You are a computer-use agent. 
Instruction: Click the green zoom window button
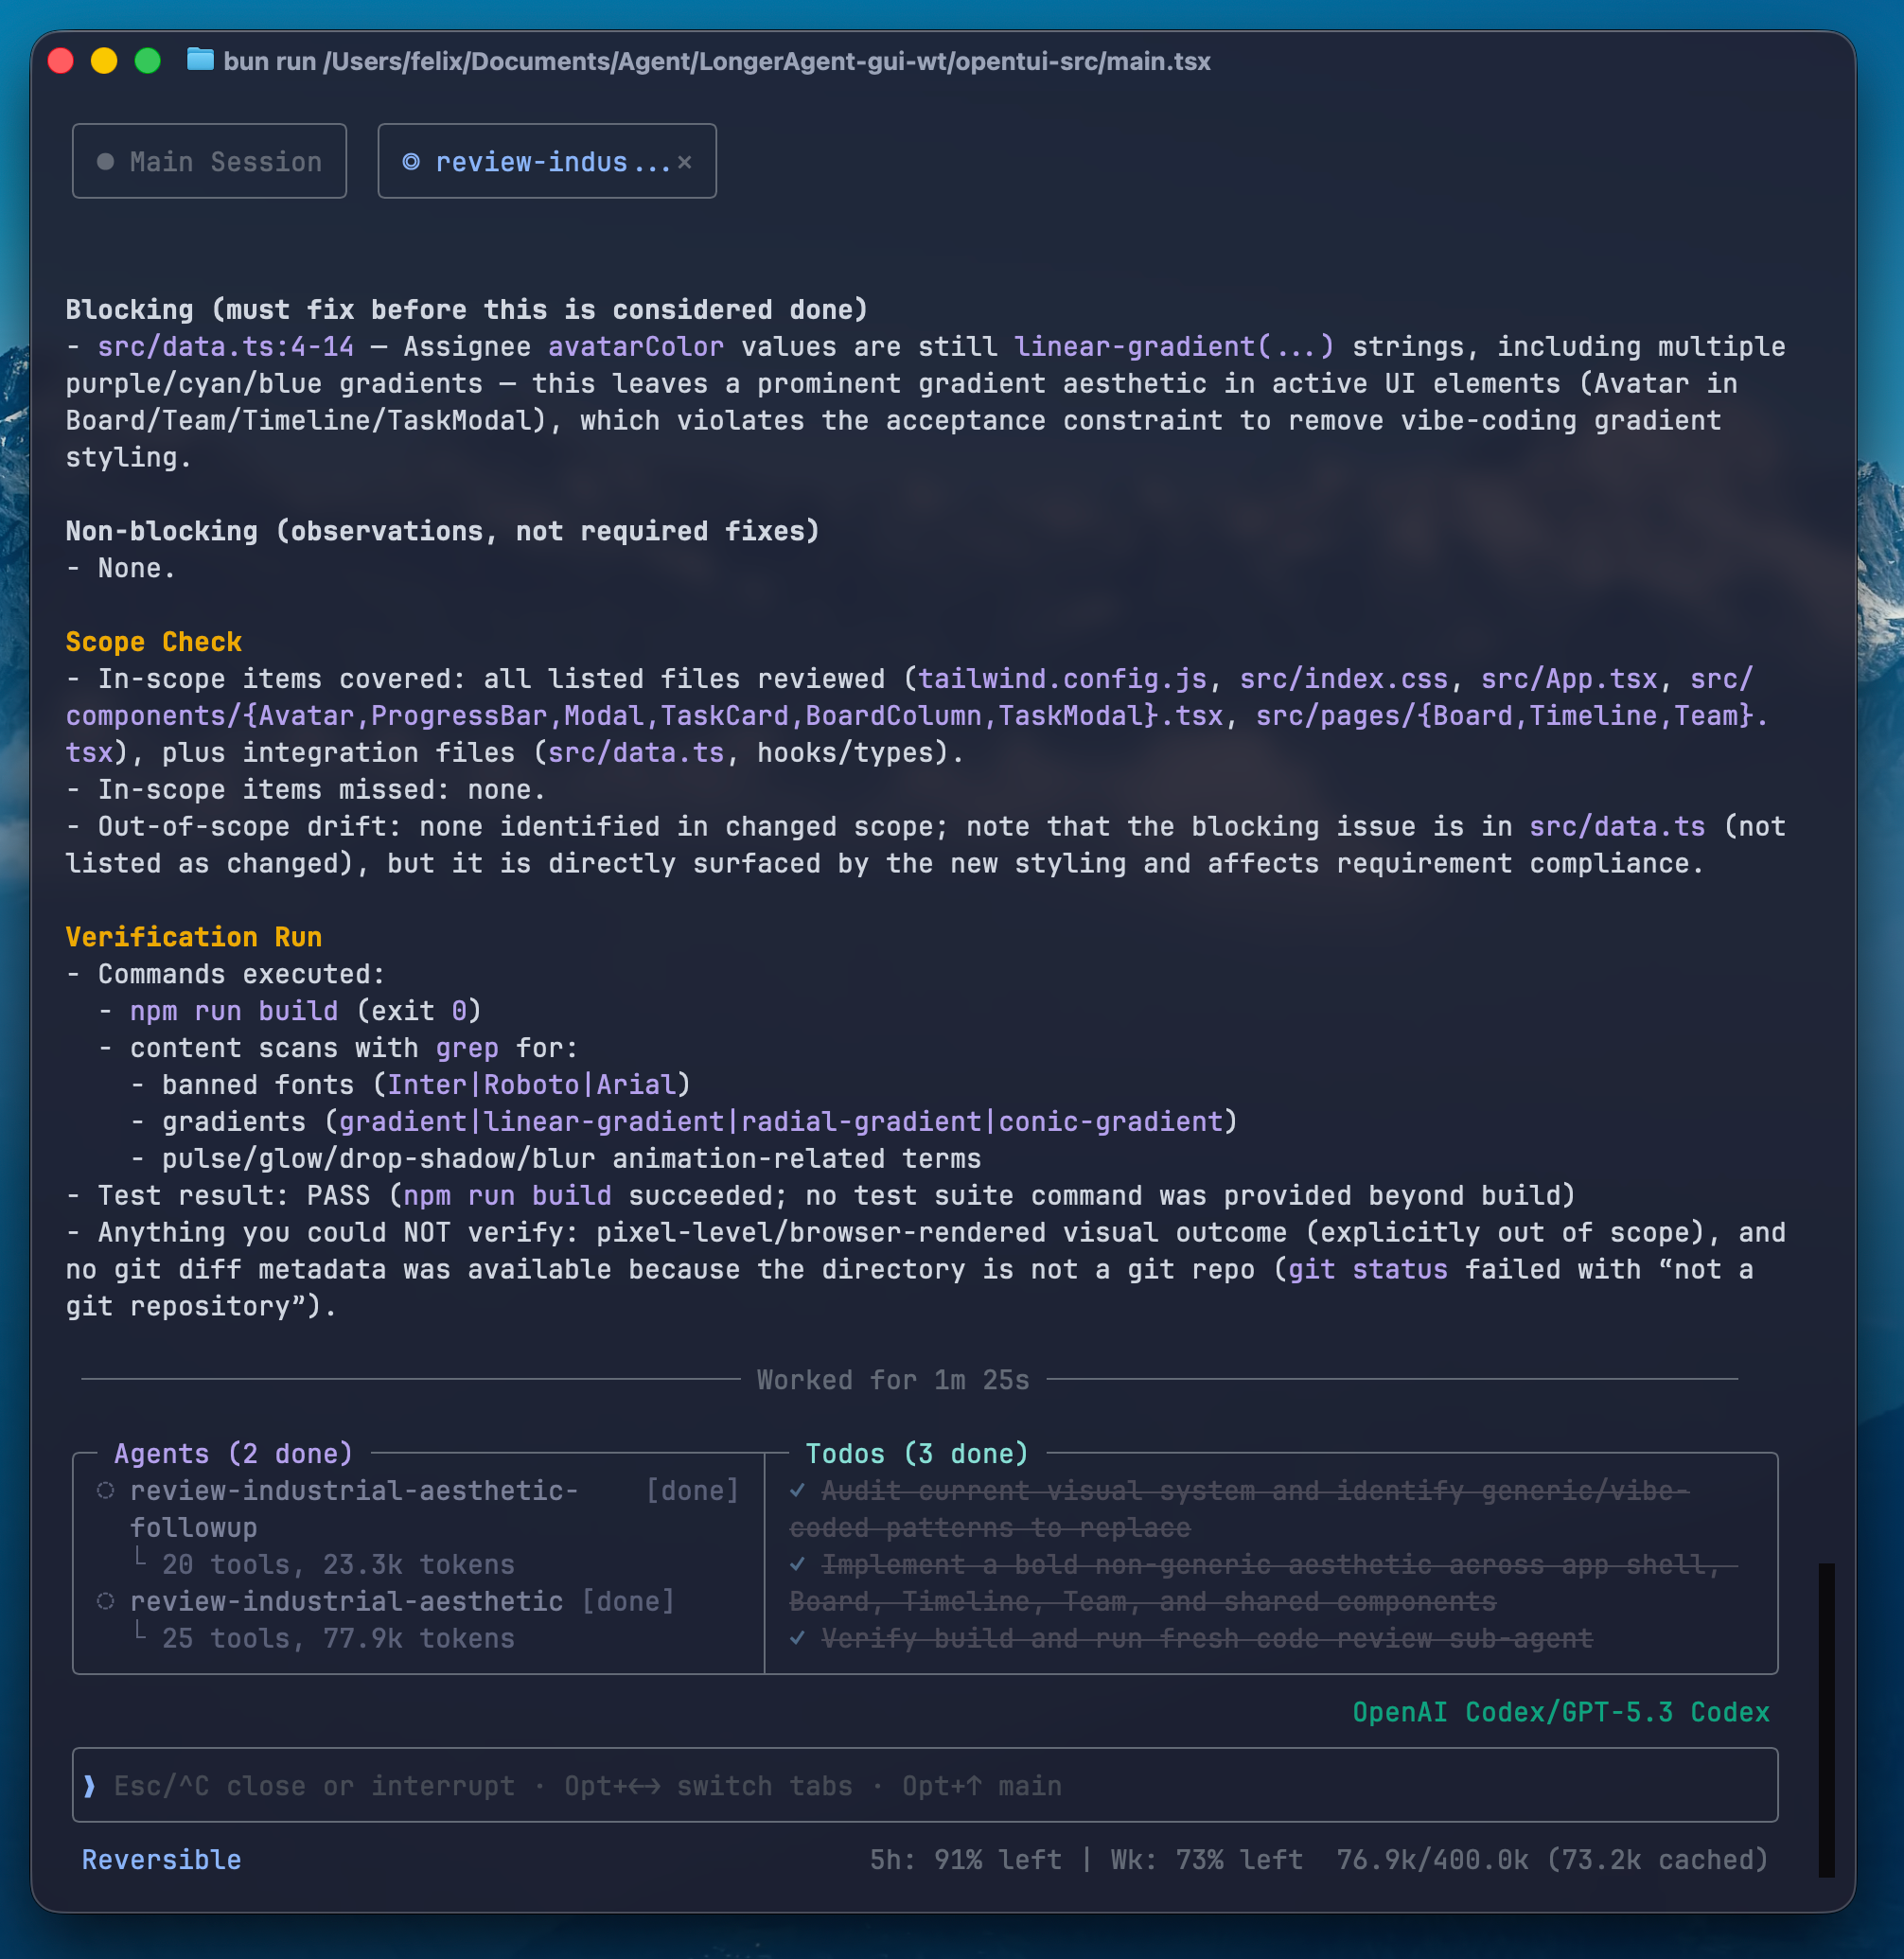tap(148, 61)
